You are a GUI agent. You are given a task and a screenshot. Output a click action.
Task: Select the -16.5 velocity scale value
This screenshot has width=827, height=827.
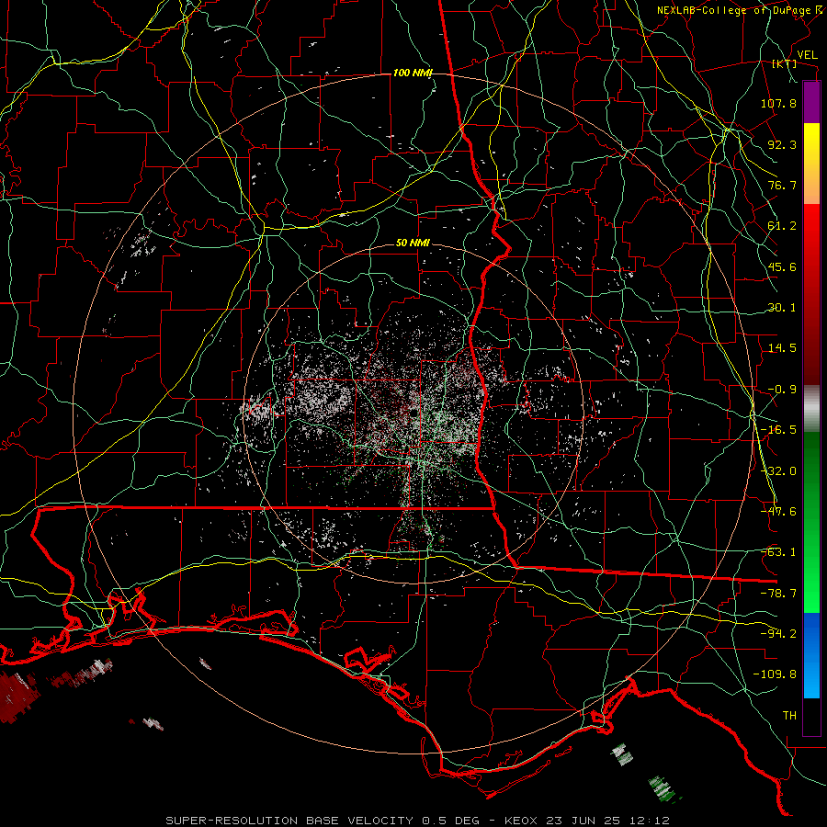778,430
